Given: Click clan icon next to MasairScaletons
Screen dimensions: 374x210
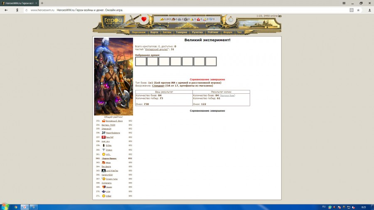Looking at the screenshot, I should [103, 133].
